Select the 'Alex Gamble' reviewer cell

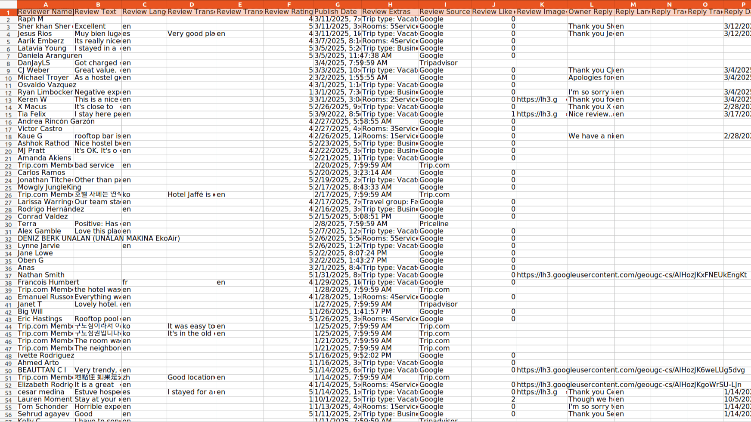click(45, 231)
